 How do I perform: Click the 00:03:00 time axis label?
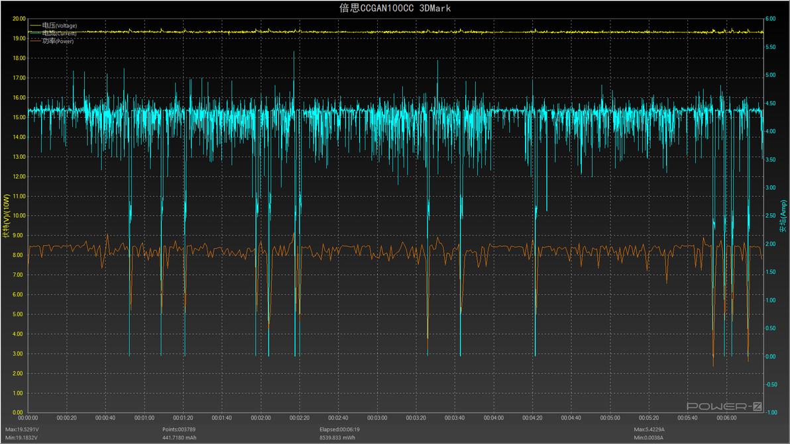377,418
